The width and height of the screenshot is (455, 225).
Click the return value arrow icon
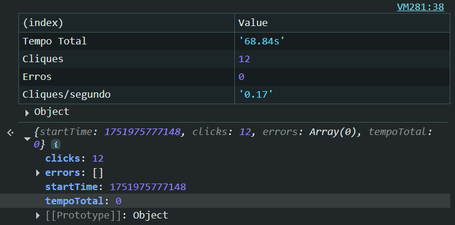11,133
